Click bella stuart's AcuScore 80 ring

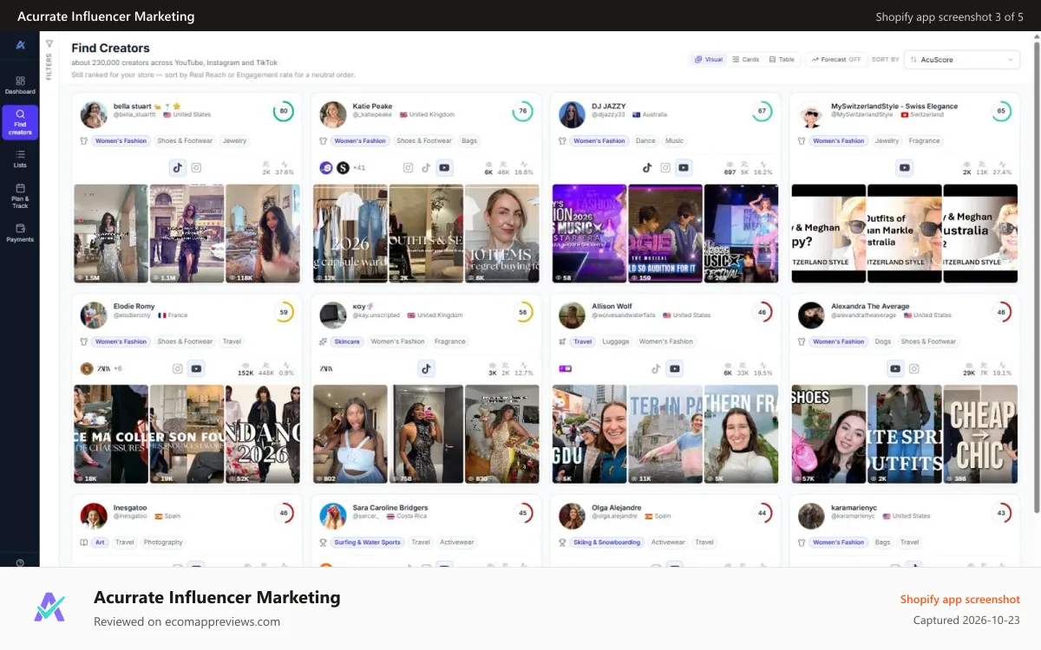283,112
